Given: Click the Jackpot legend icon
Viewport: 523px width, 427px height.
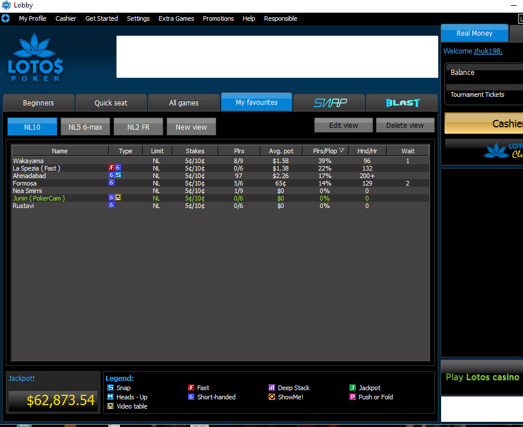Looking at the screenshot, I should click(352, 388).
